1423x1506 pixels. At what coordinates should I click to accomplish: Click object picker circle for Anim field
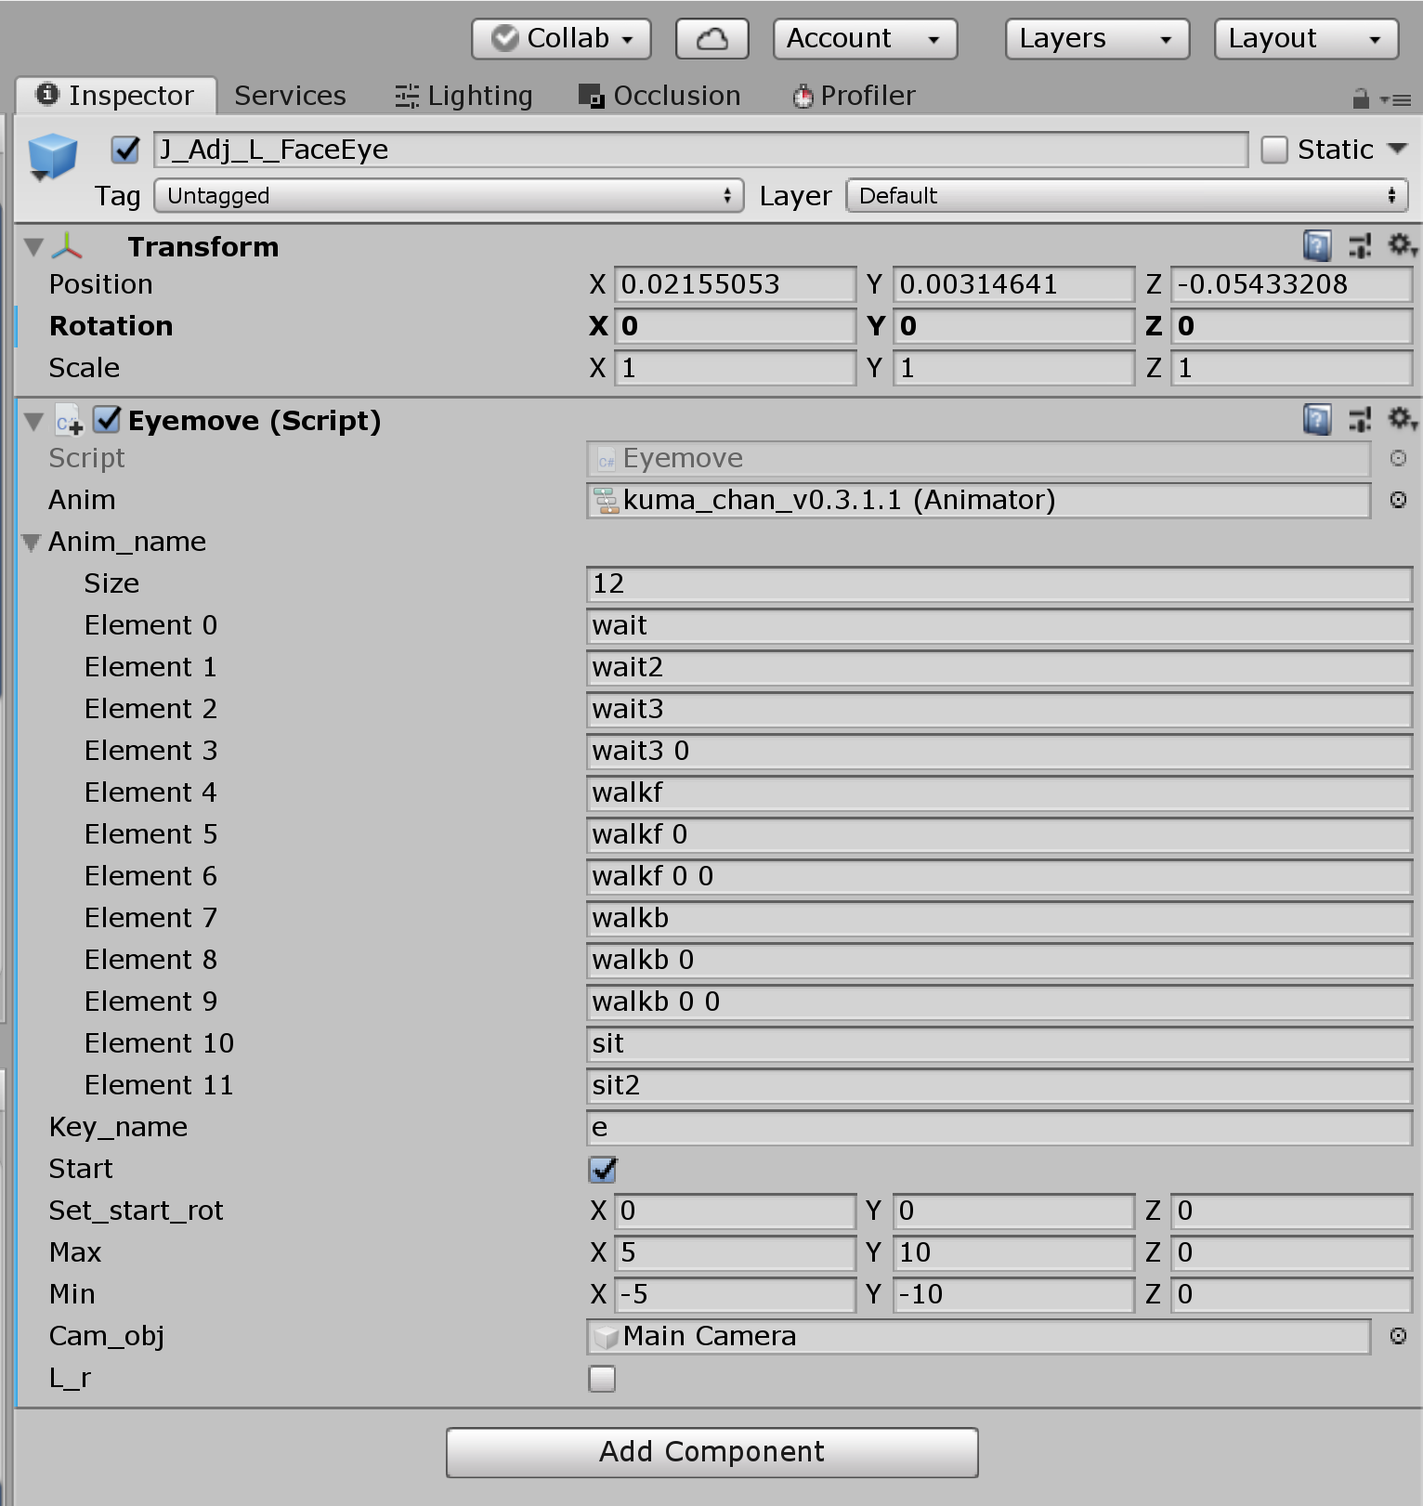(x=1397, y=500)
